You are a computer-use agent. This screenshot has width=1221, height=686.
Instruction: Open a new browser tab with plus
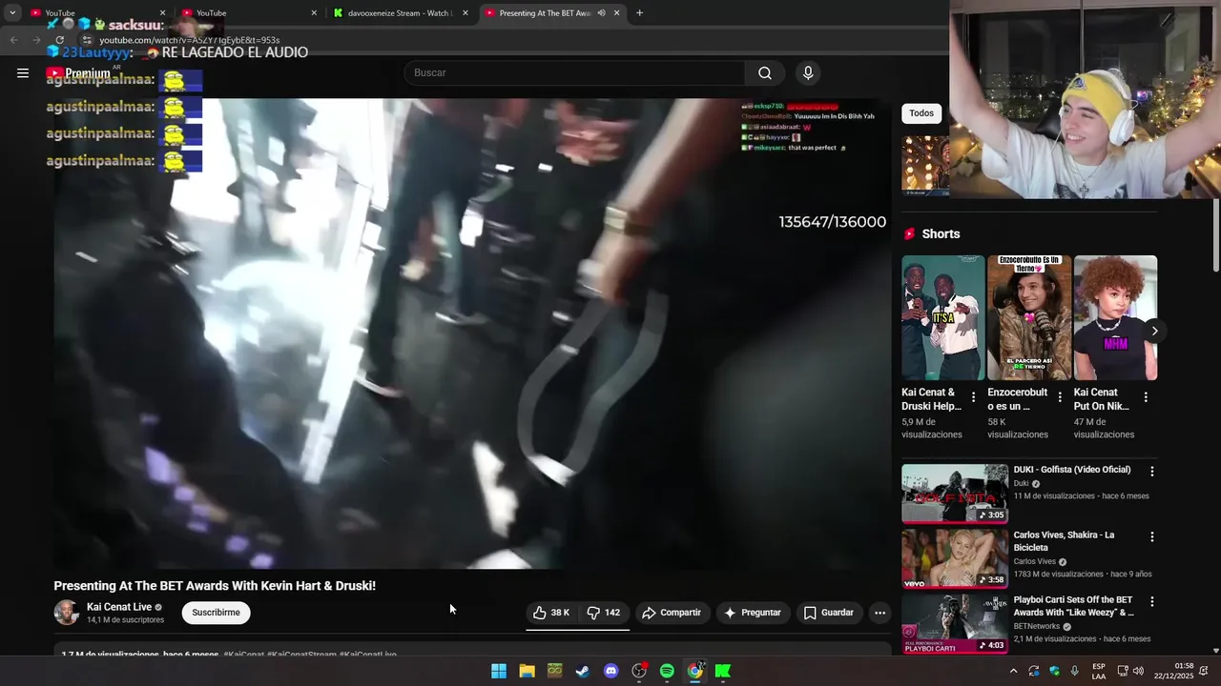click(639, 13)
